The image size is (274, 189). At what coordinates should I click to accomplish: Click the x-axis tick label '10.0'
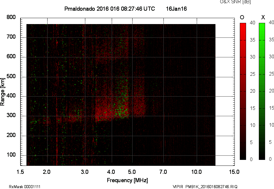point(197,172)
